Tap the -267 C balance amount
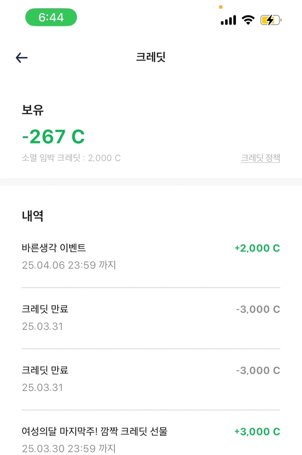302x455 pixels. [53, 136]
